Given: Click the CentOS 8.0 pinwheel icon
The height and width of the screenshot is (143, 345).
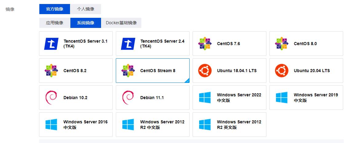Looking at the screenshot, I should (282, 44).
